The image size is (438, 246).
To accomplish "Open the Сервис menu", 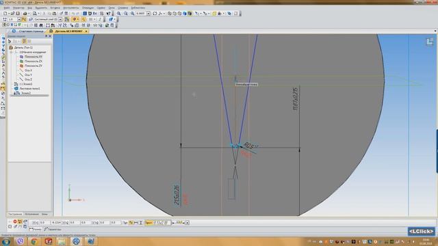I will 101,8.
